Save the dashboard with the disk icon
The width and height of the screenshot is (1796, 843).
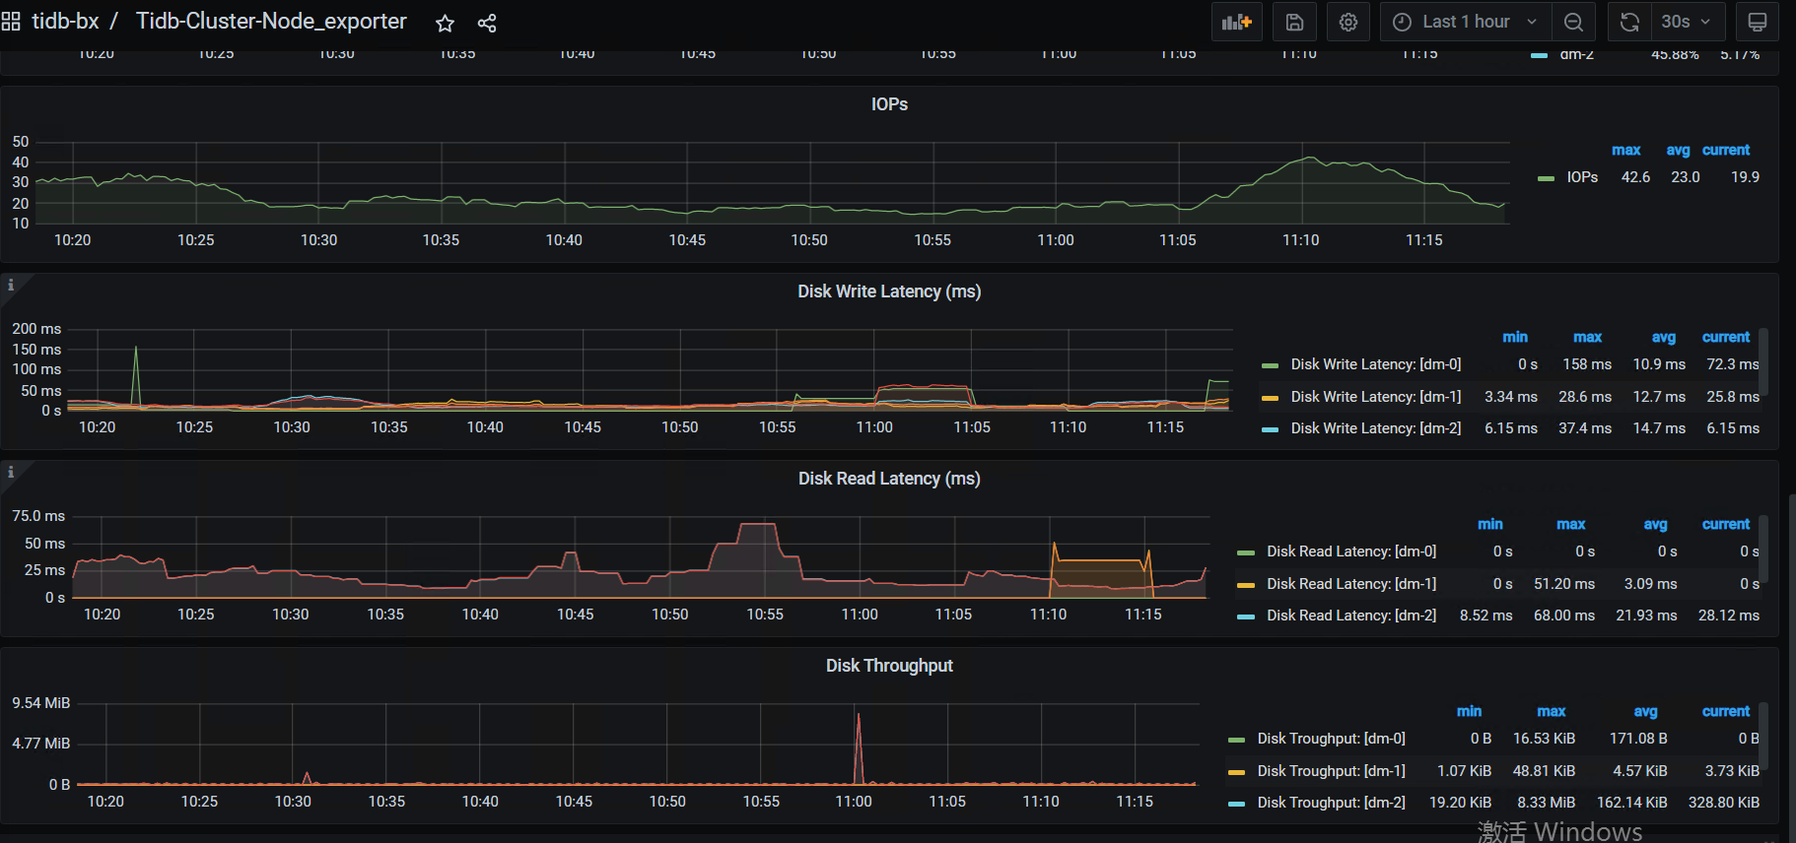tap(1294, 22)
